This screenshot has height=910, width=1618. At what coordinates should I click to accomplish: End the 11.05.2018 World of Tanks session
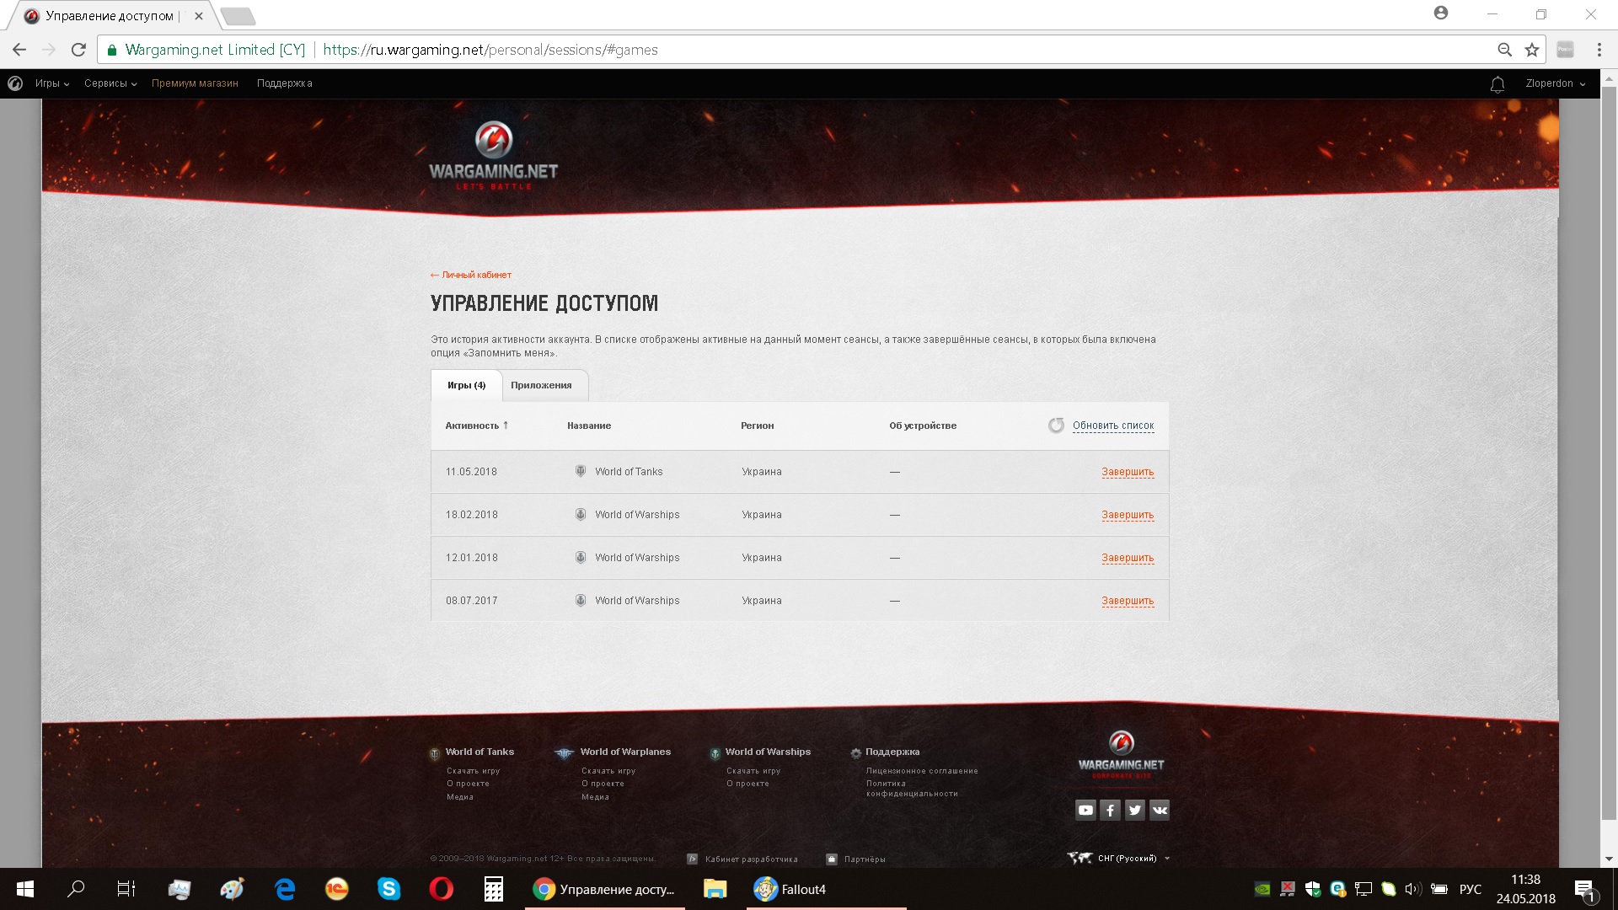click(x=1128, y=472)
